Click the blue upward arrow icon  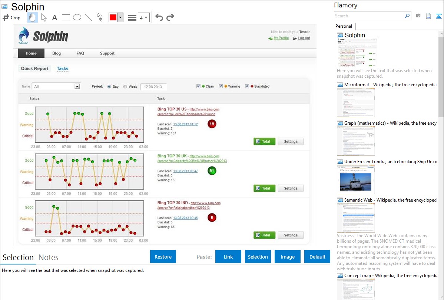(438, 16)
